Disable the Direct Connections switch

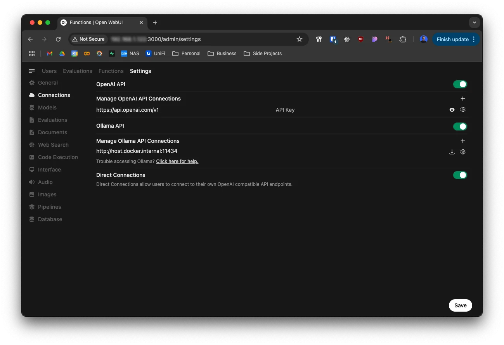(x=460, y=175)
